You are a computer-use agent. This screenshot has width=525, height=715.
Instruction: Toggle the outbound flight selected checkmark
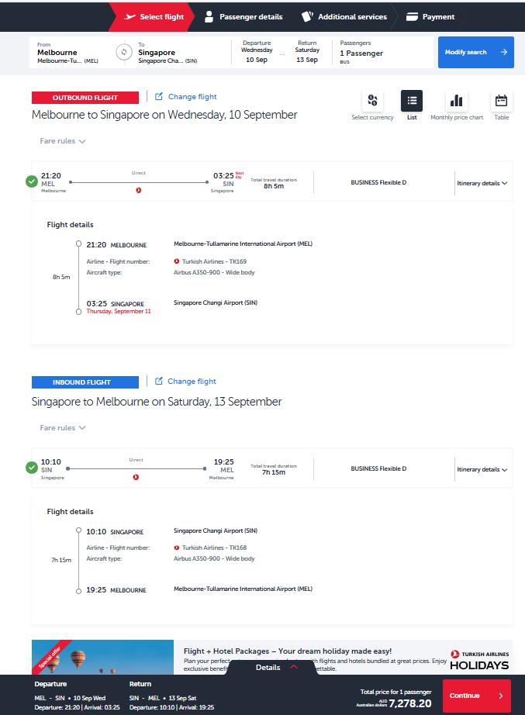click(31, 181)
